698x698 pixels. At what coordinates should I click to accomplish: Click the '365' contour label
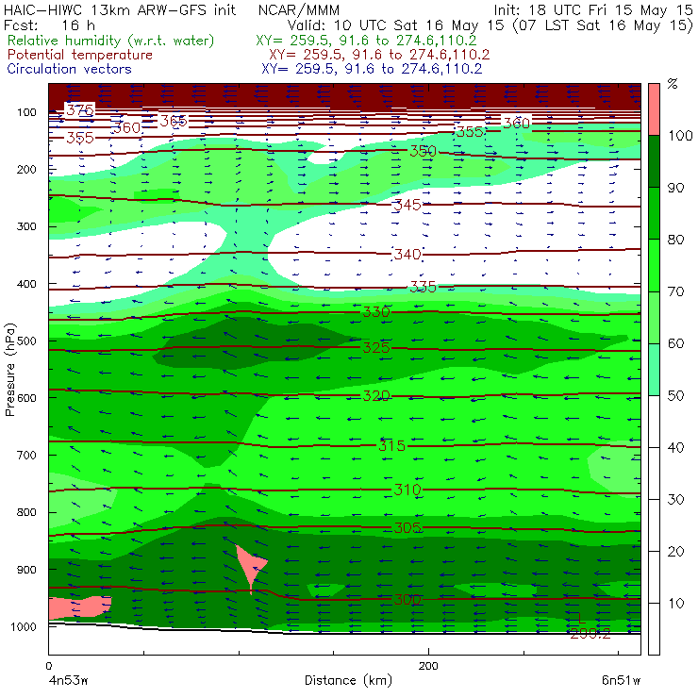tap(174, 121)
